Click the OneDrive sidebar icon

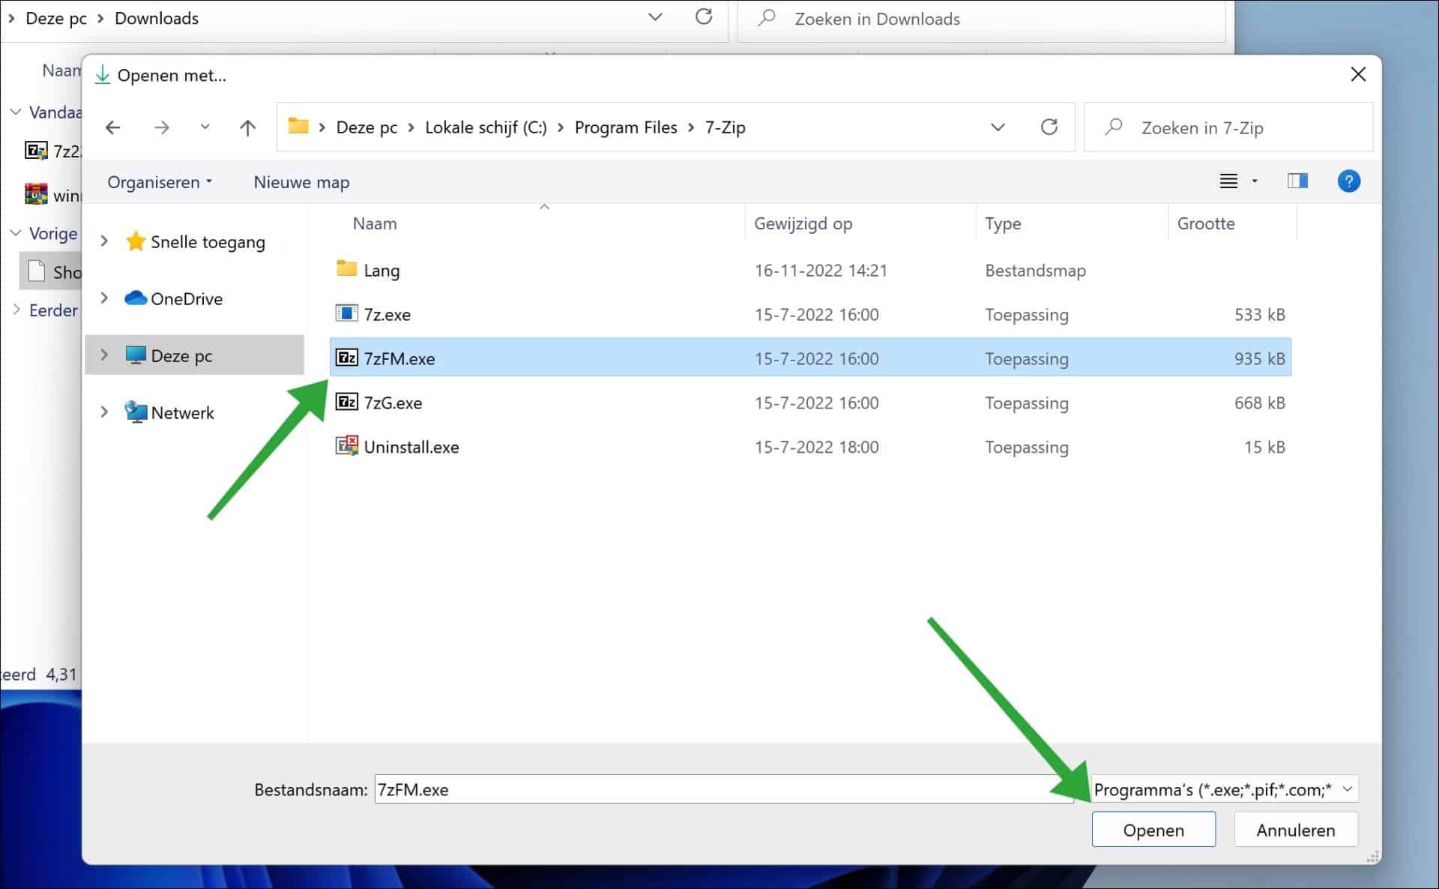click(x=136, y=298)
